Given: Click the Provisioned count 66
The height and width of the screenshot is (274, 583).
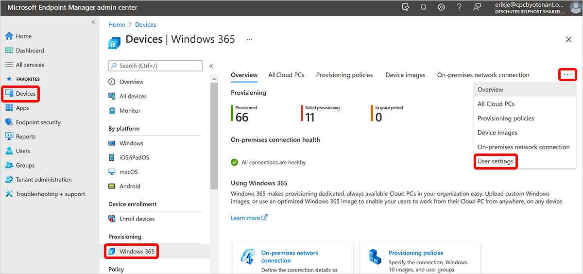Looking at the screenshot, I should 242,117.
